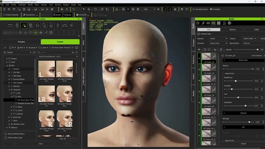Select the highlighted green skin subcategory icon
This screenshot has height=149, width=265.
click(x=35, y=32)
